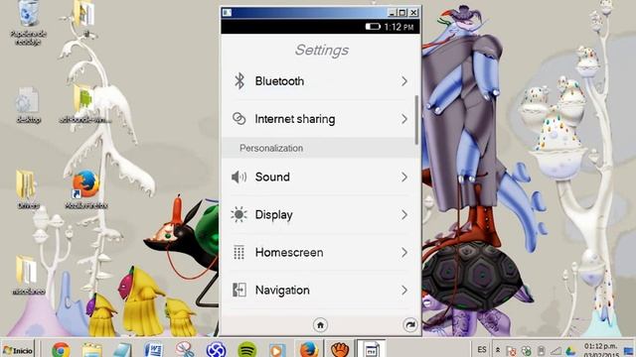Image resolution: width=636 pixels, height=357 pixels.
Task: Click the Settings list scrollbar thumb
Action: (x=416, y=120)
